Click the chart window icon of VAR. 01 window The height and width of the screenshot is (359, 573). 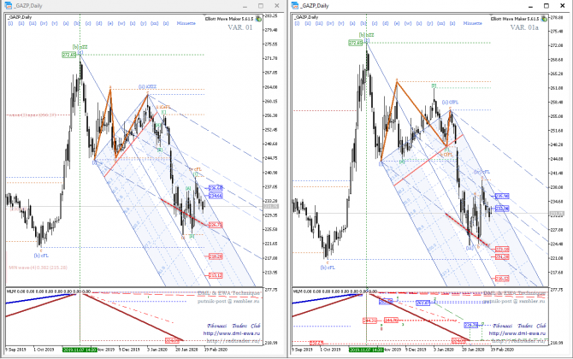point(8,5)
